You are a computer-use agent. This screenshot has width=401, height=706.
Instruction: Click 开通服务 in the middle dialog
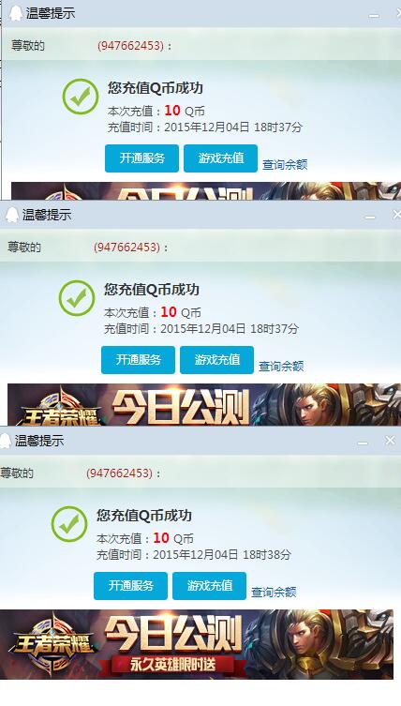[x=138, y=360]
